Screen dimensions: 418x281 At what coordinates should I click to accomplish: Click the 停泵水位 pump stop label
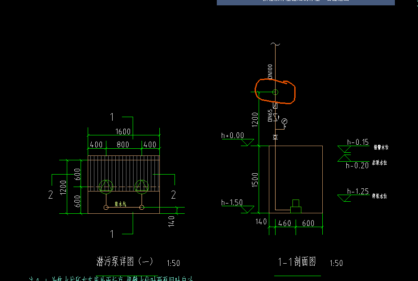(379, 196)
